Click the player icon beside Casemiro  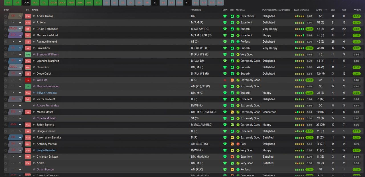click(34, 67)
